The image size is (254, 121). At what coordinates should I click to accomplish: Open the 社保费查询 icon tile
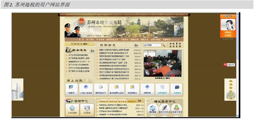click(x=162, y=90)
